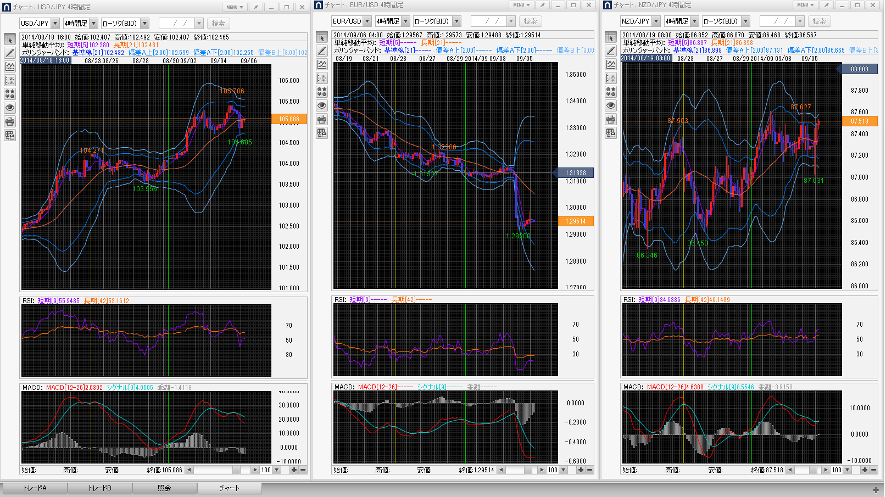Image resolution: width=886 pixels, height=497 pixels.
Task: Toggle the eye visibility icon in USD/JPY chart
Action: point(10,108)
